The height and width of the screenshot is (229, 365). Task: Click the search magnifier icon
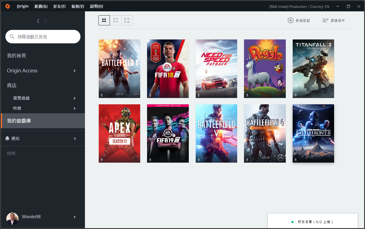point(12,37)
